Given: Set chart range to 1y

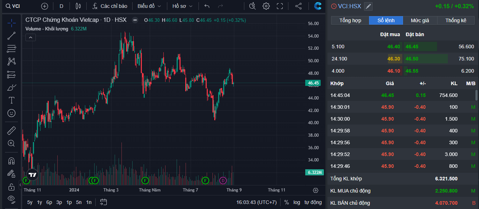Looking at the screenshot, I should [x=39, y=202].
